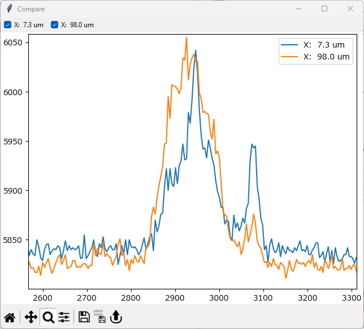Click the Compare window title text
The image size is (364, 329).
(x=31, y=9)
